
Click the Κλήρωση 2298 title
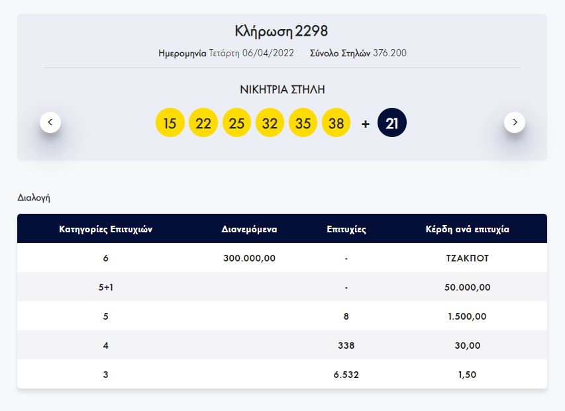(282, 31)
